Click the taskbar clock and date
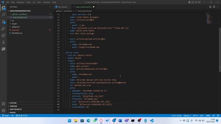Screen dimensions: 221x124 (x=211, y=121)
